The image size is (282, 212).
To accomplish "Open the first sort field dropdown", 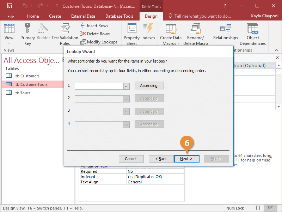I will click(126, 86).
